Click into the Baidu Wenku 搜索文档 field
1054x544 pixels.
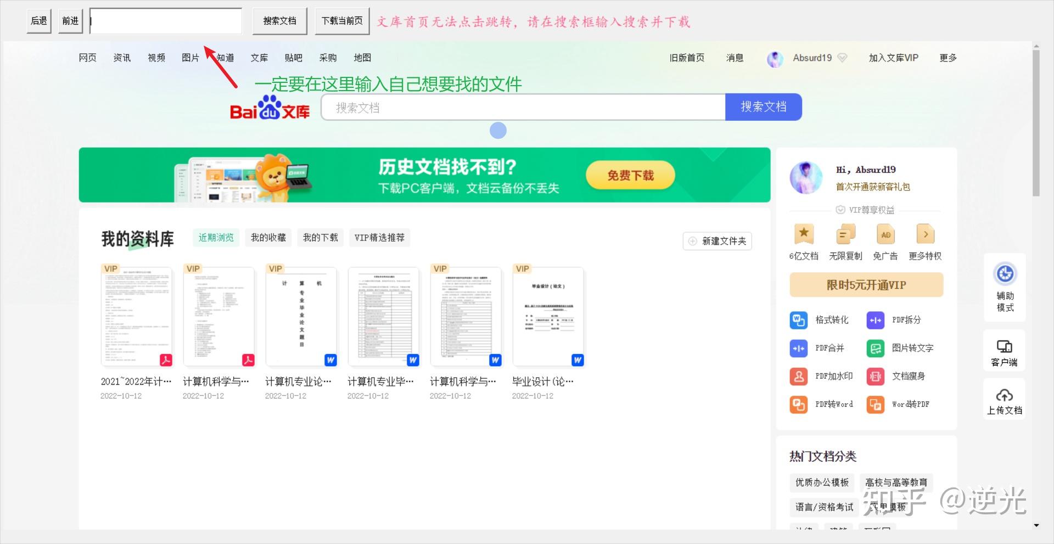[x=523, y=107]
